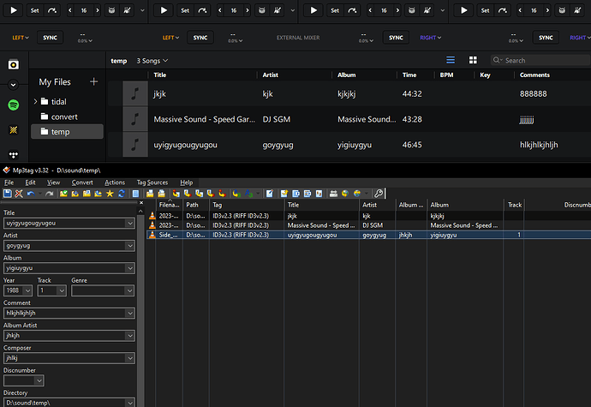Click the plus icon next to My Files
The height and width of the screenshot is (407, 591).
click(94, 82)
